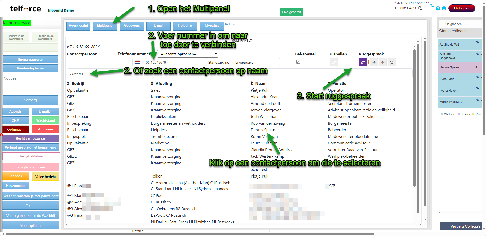Click the circular-arrow reset icon under Ruggespraak
This screenshot has width=486, height=236.
392,62
